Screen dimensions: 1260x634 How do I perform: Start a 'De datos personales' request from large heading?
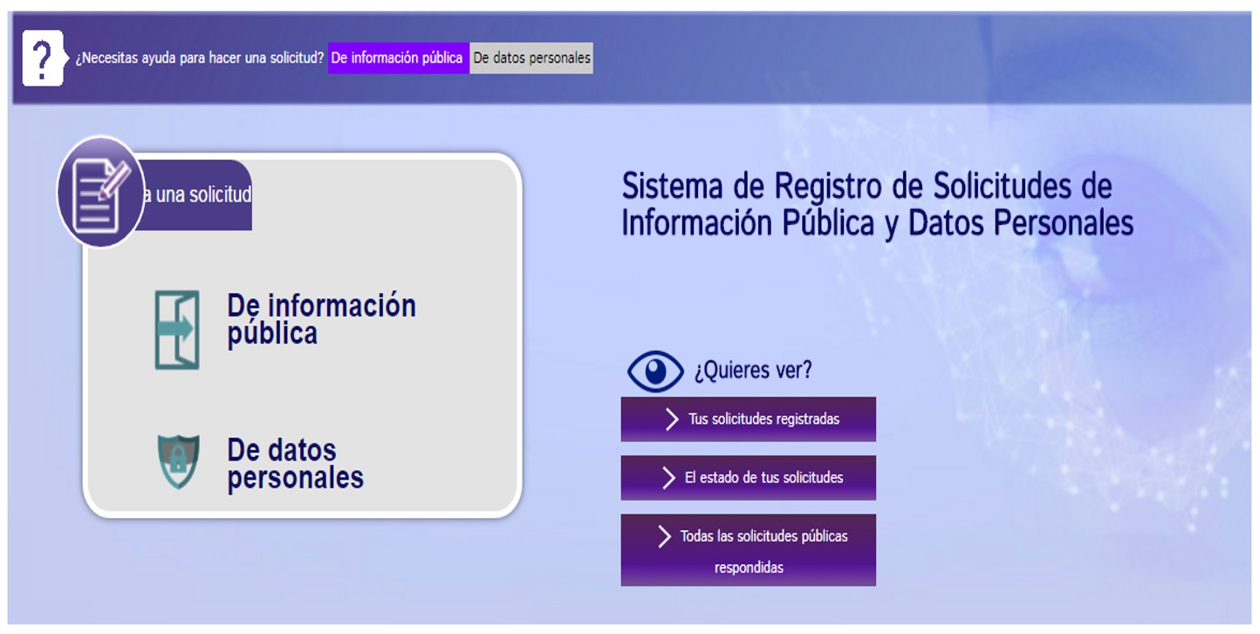click(295, 464)
